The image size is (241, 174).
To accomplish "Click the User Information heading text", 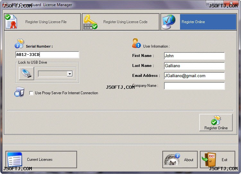I will coord(156,46).
